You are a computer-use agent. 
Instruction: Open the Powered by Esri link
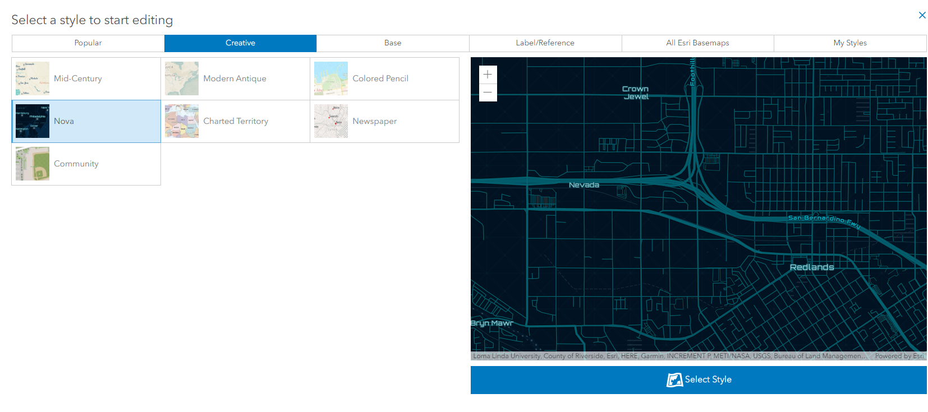pos(899,356)
